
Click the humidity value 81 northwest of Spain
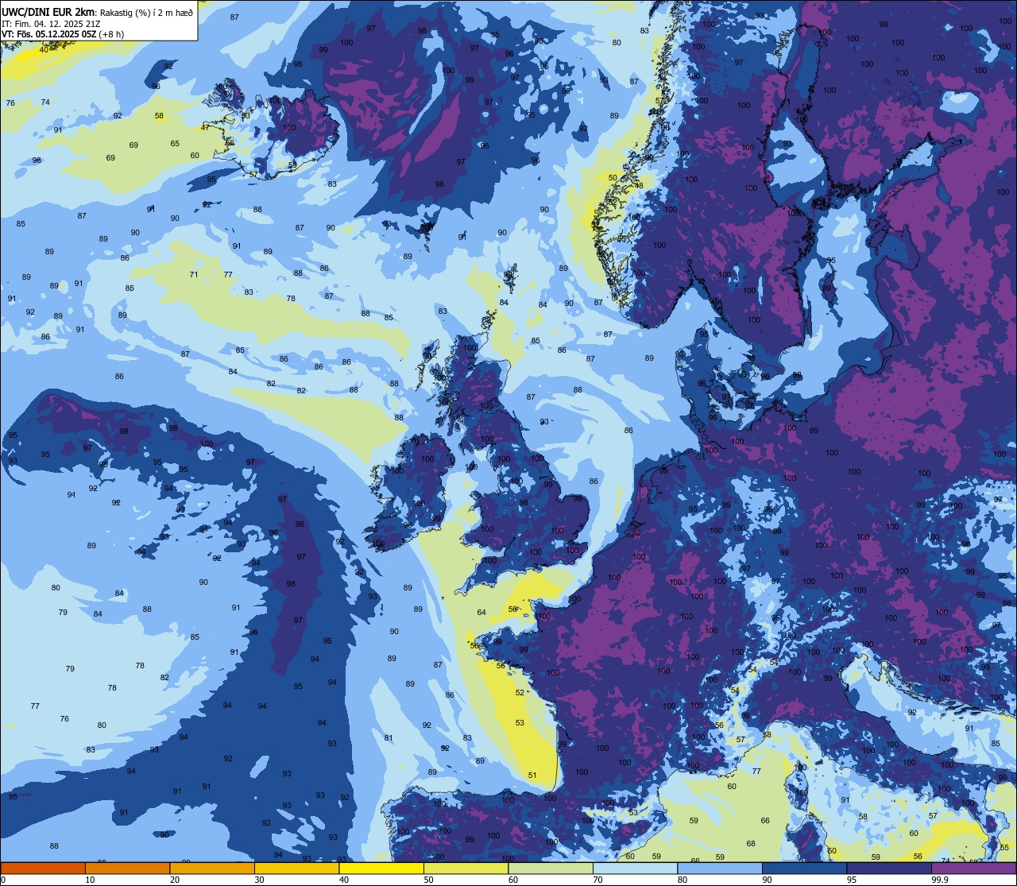[x=389, y=738]
